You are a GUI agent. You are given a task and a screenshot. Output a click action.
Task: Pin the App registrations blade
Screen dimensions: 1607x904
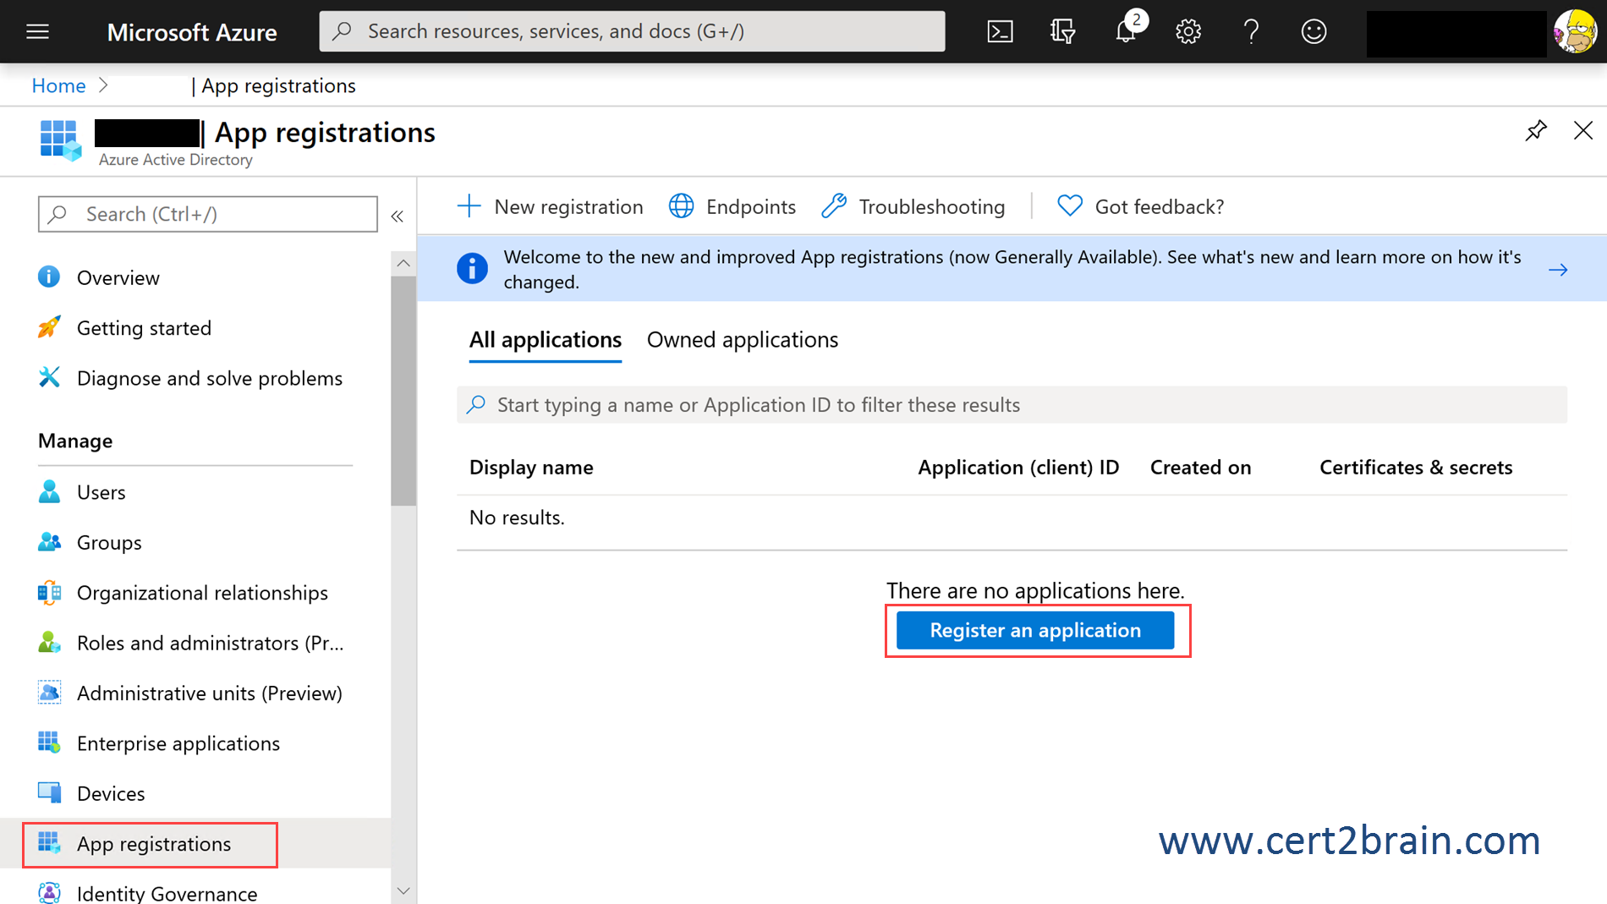coord(1536,130)
